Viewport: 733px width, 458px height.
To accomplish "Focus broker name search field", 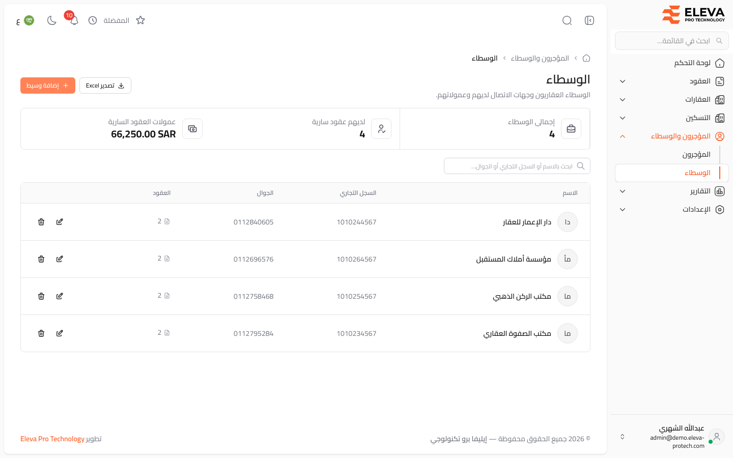I will pos(517,166).
